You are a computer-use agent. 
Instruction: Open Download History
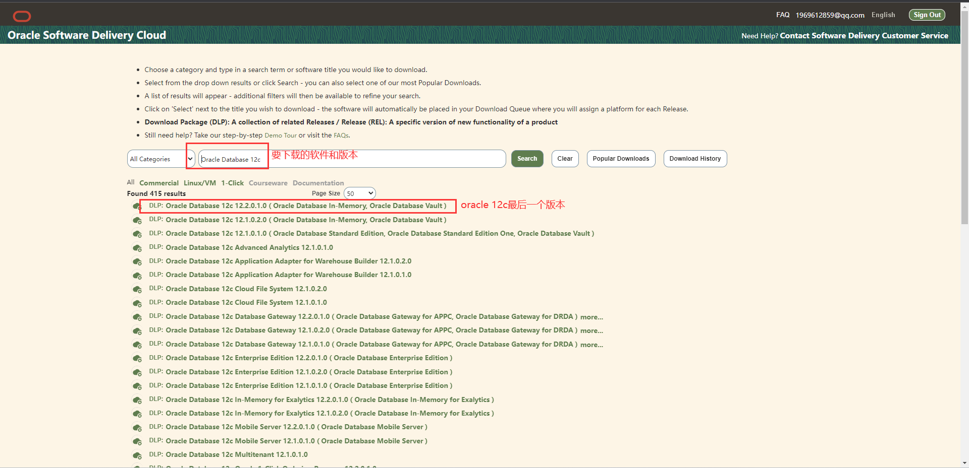(x=695, y=159)
